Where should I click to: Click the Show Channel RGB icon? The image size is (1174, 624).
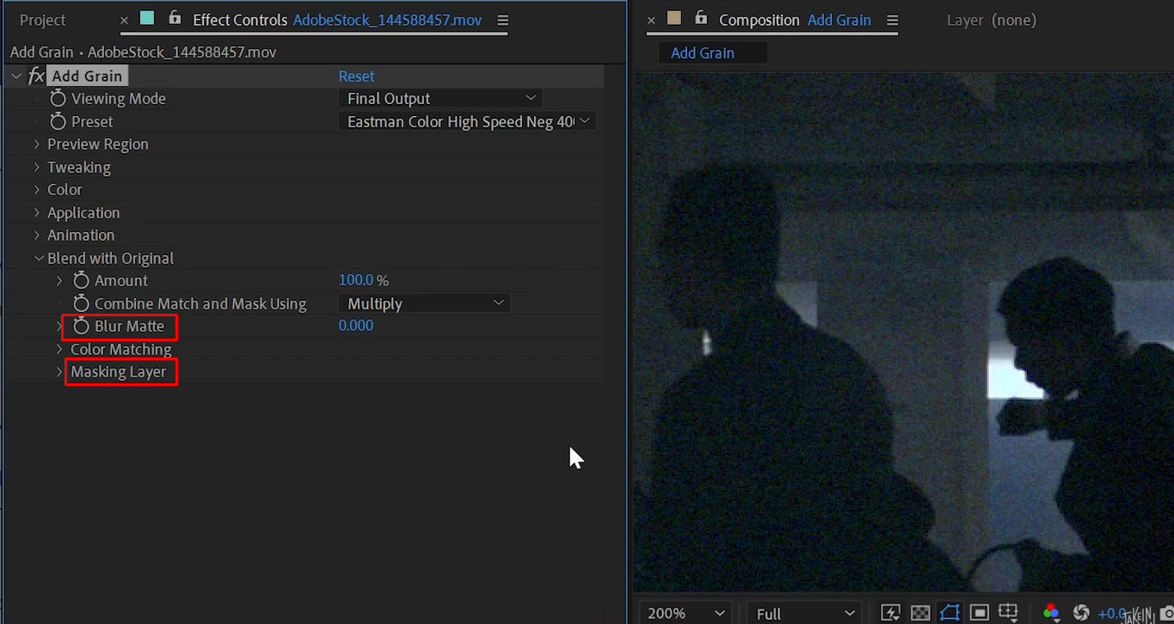1051,612
